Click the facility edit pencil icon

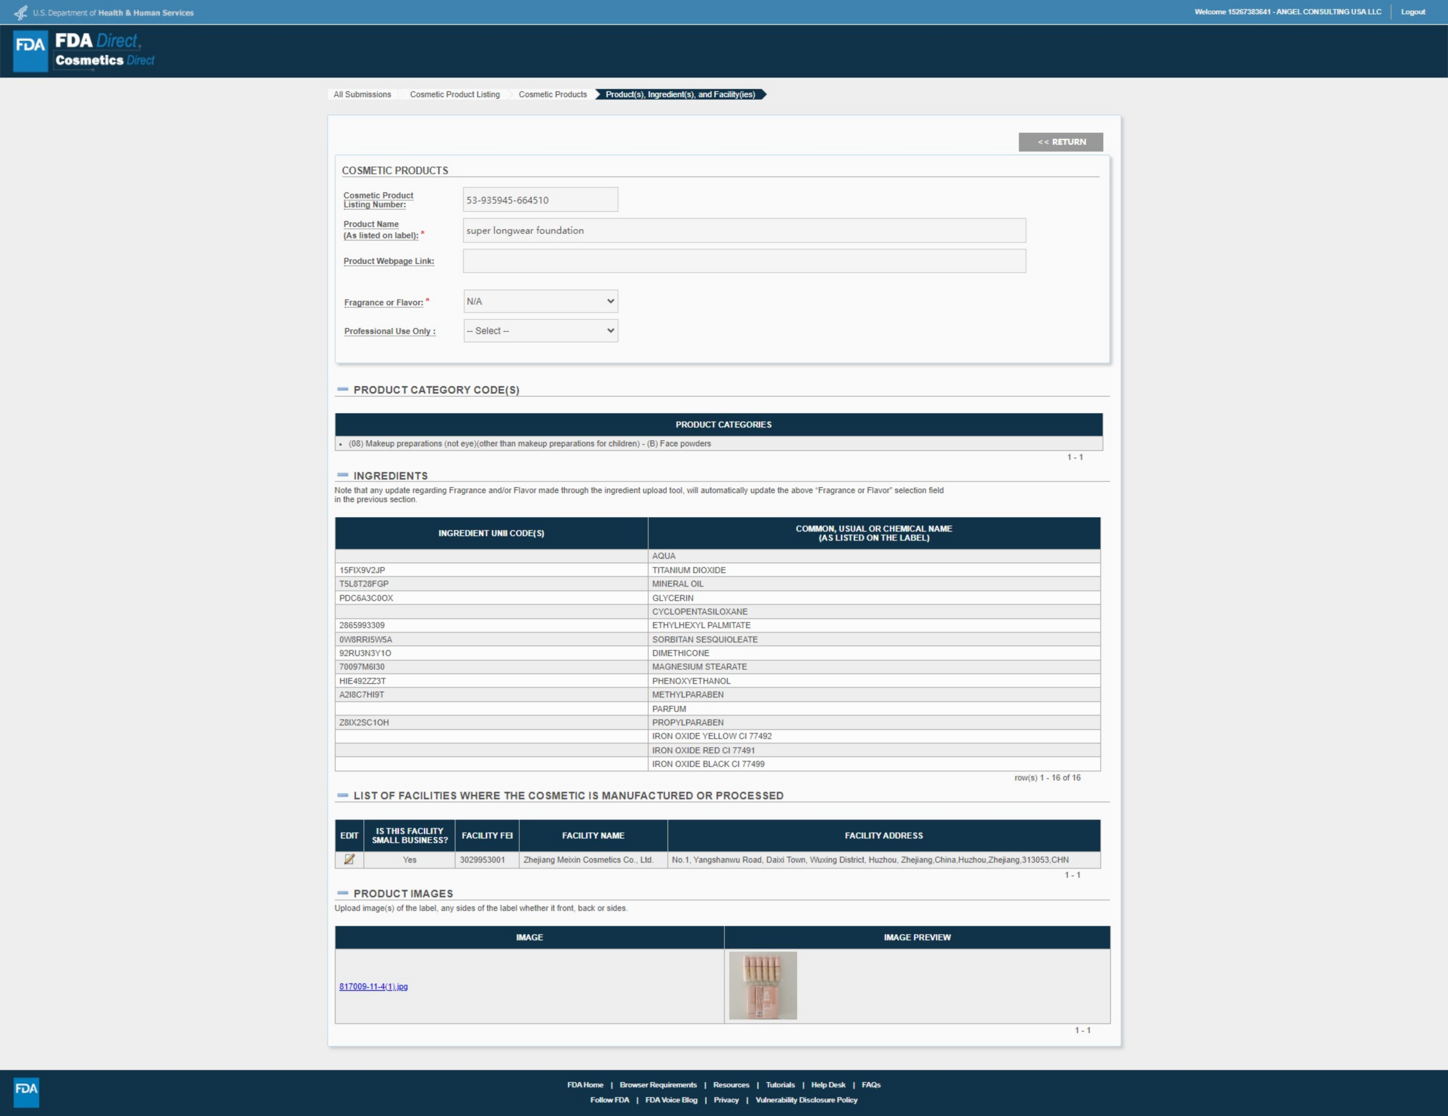click(350, 860)
